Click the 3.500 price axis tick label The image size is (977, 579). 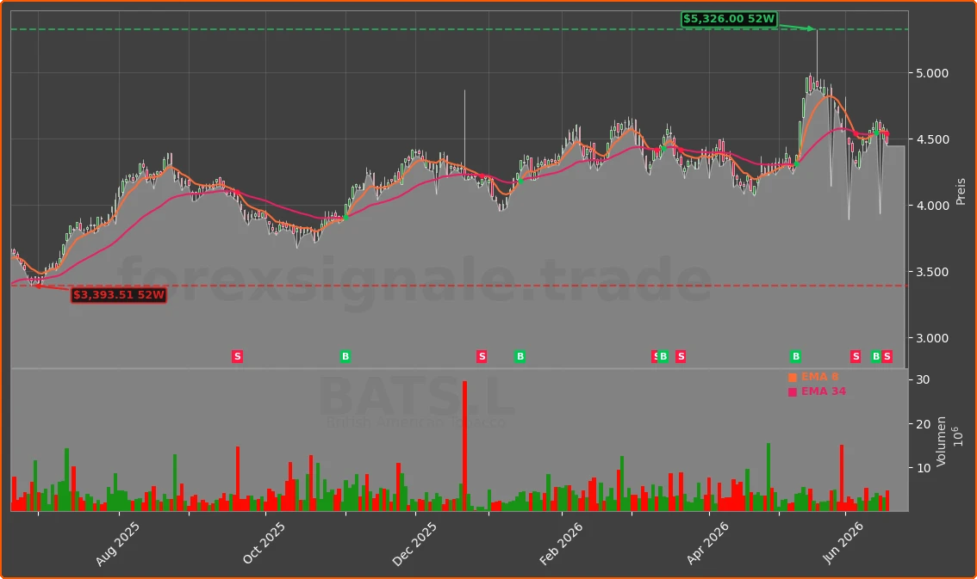[x=932, y=273]
